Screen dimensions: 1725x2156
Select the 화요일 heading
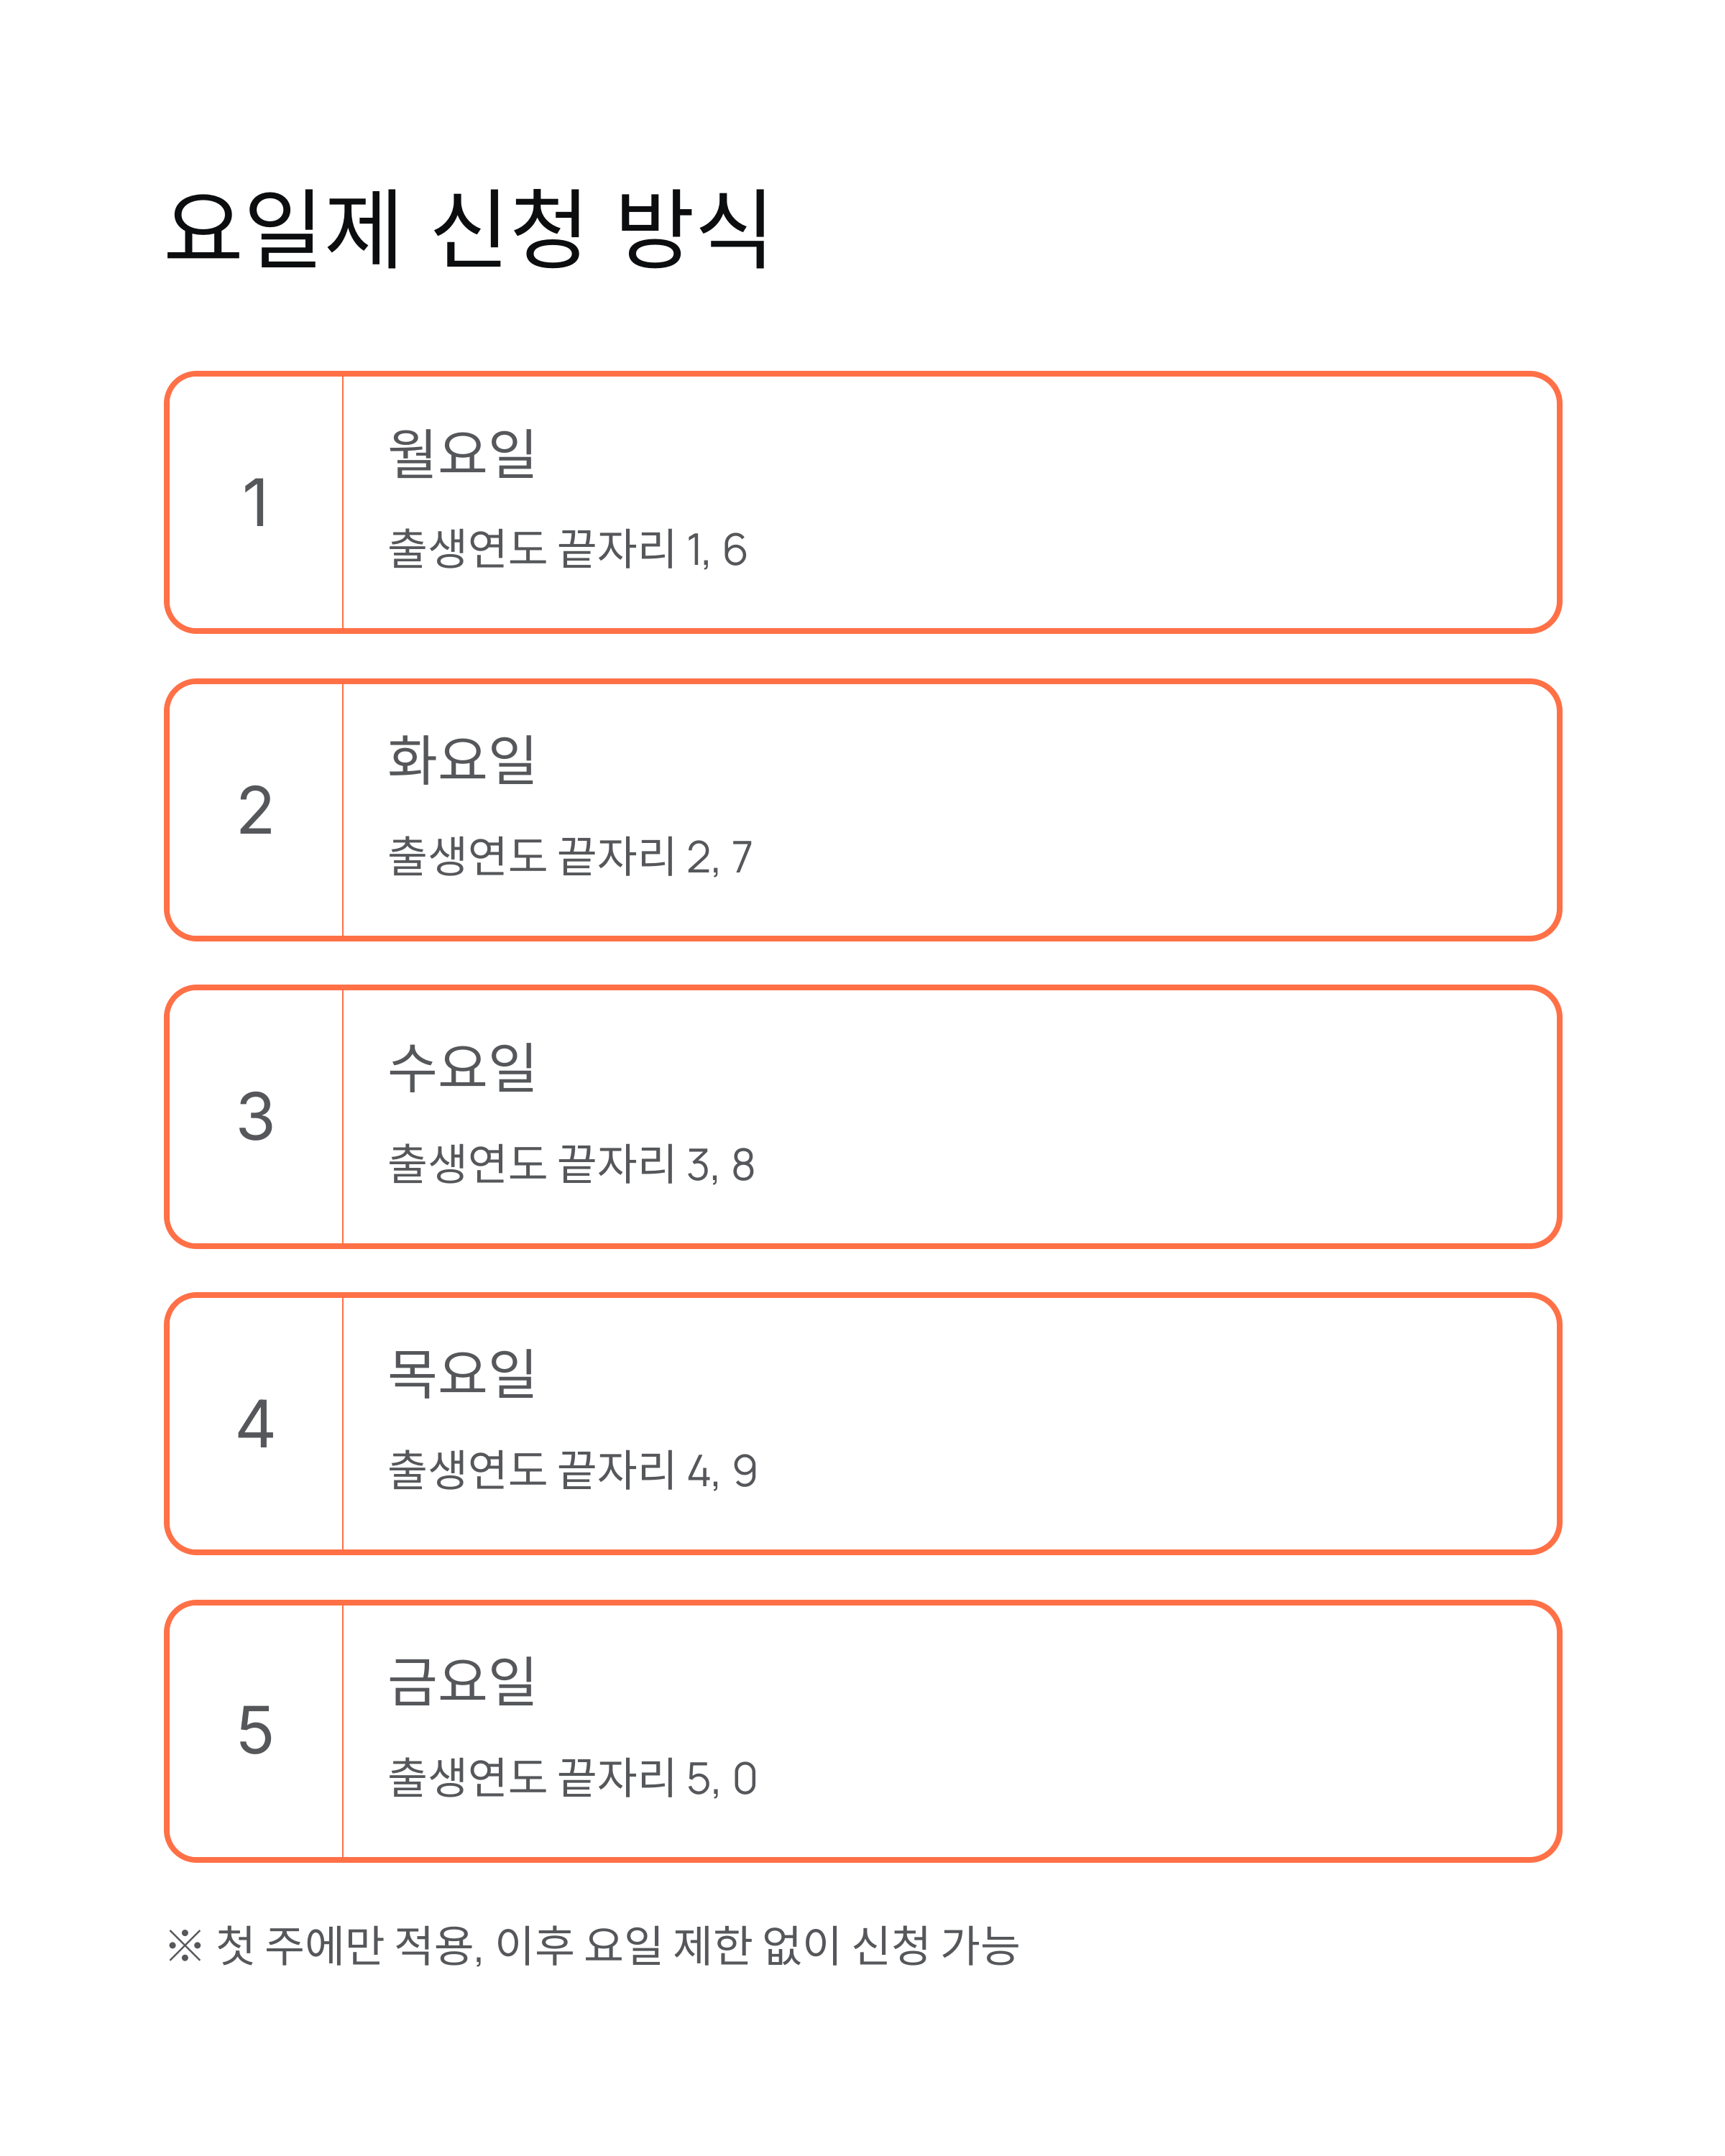tap(462, 761)
